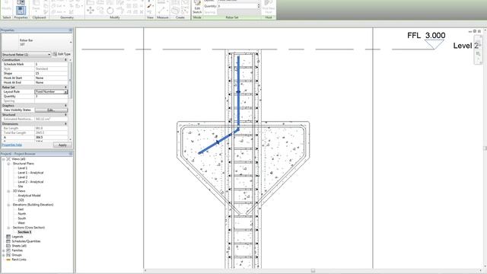
Task: Open the Site plan view
Action: (x=21, y=186)
